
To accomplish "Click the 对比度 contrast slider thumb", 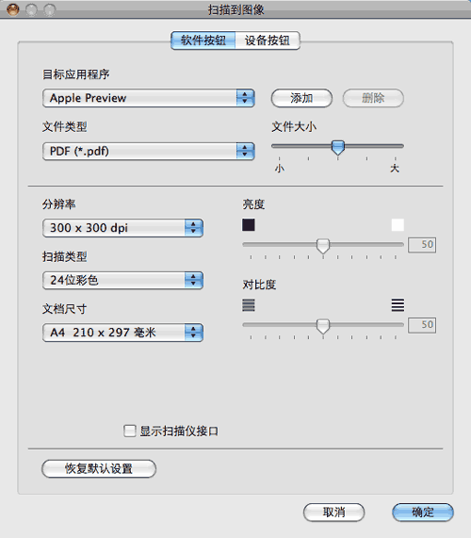I will (323, 326).
